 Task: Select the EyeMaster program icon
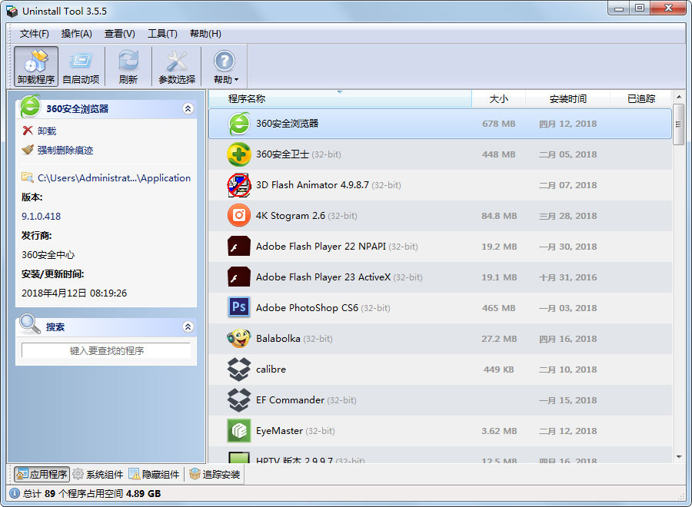click(239, 431)
